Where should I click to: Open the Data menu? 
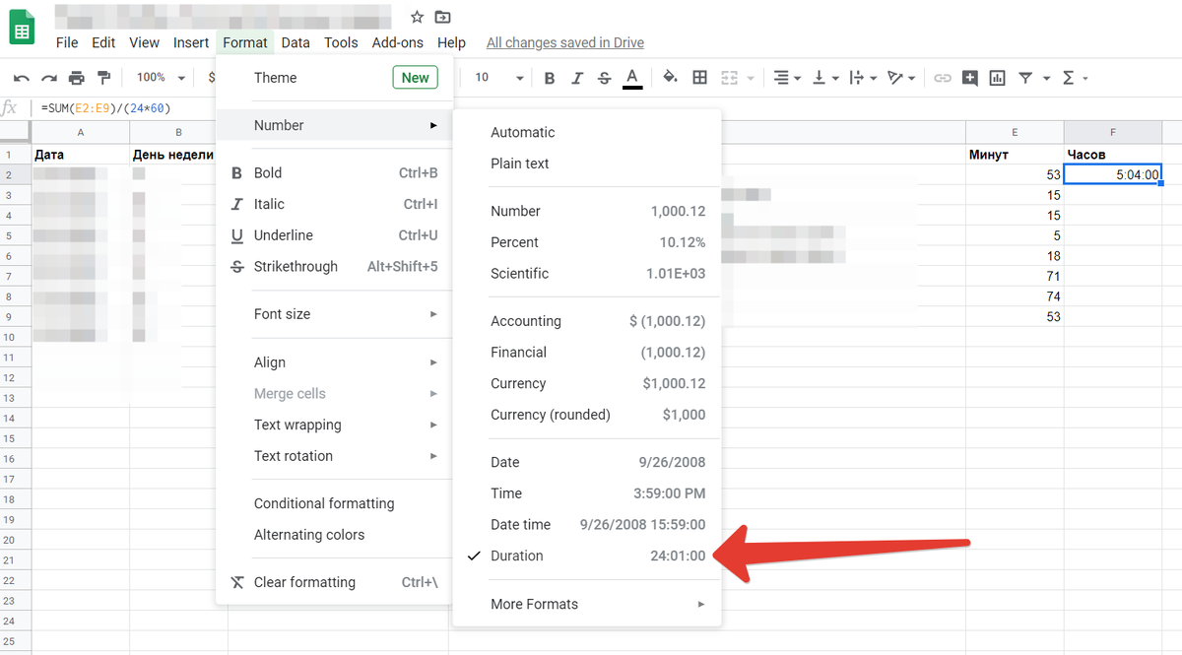295,42
